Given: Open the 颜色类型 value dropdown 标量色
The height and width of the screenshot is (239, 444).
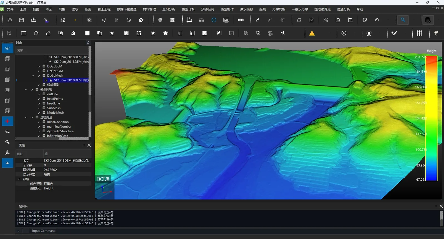Looking at the screenshot, I should tap(67, 184).
